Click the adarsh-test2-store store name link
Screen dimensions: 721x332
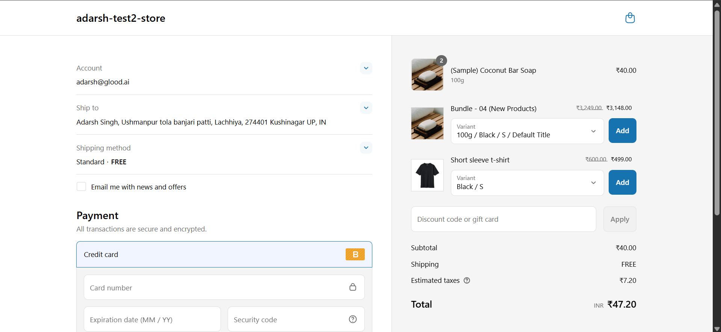pos(121,18)
